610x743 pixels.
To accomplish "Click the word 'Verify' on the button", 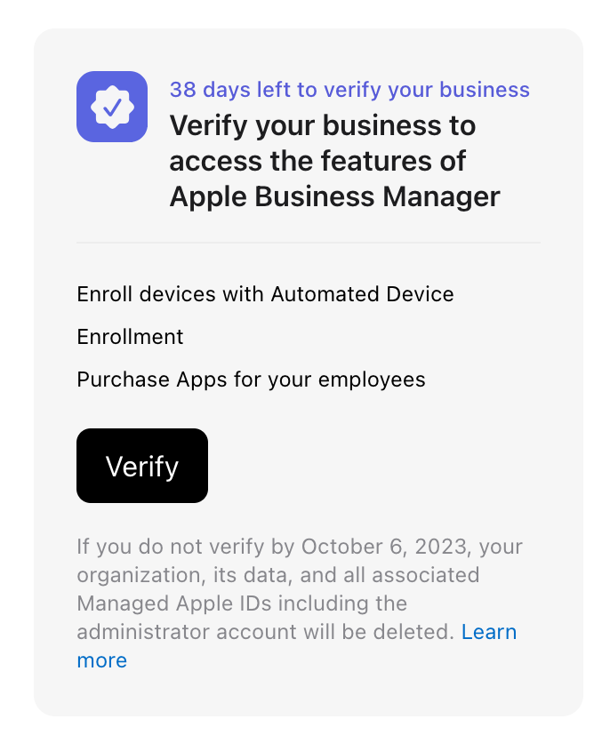I will coord(142,467).
